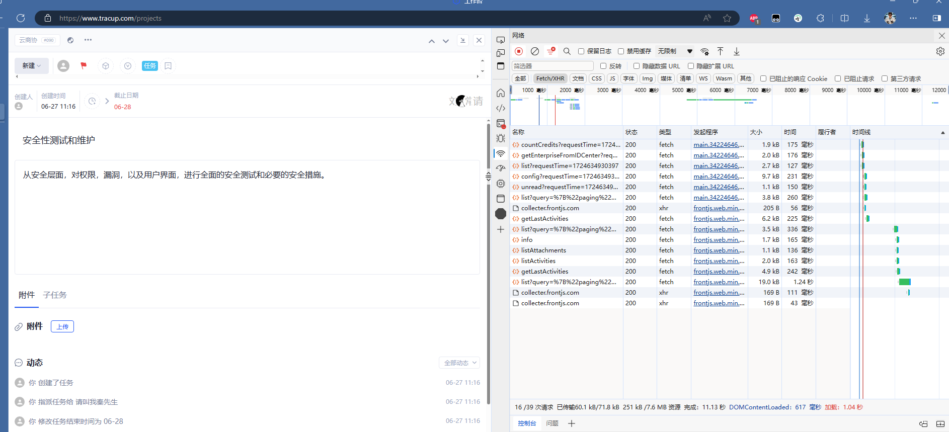This screenshot has width=949, height=432.
Task: Click the bookmark icon next to 任务
Action: (168, 66)
